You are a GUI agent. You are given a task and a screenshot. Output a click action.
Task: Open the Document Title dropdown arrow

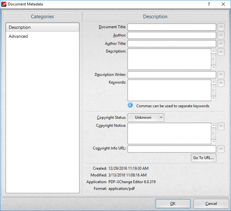pyautogui.click(x=221, y=27)
